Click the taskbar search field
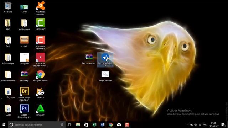 37,125
